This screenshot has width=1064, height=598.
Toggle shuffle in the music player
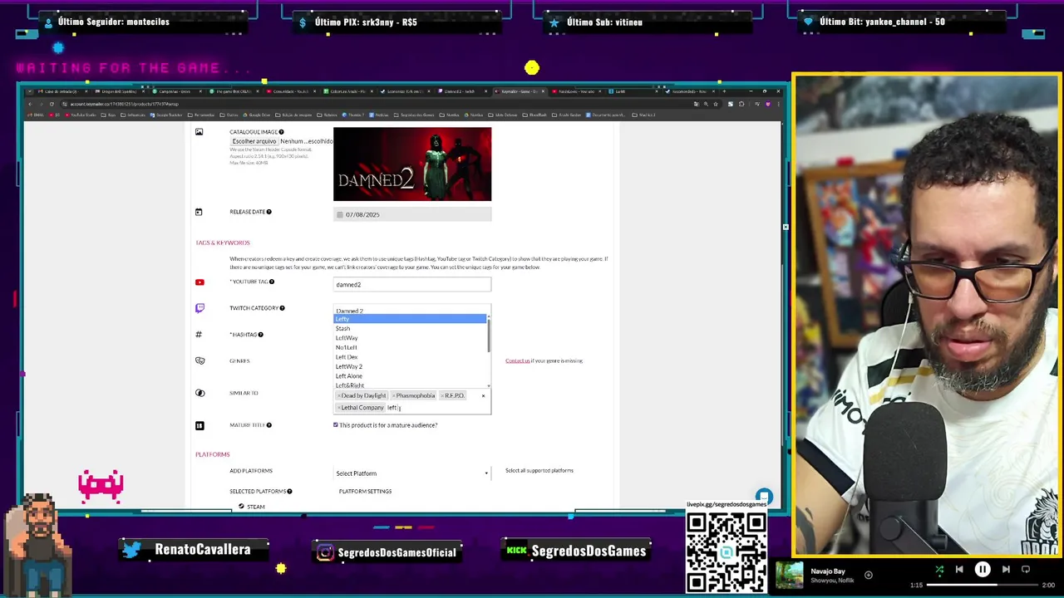coord(939,570)
